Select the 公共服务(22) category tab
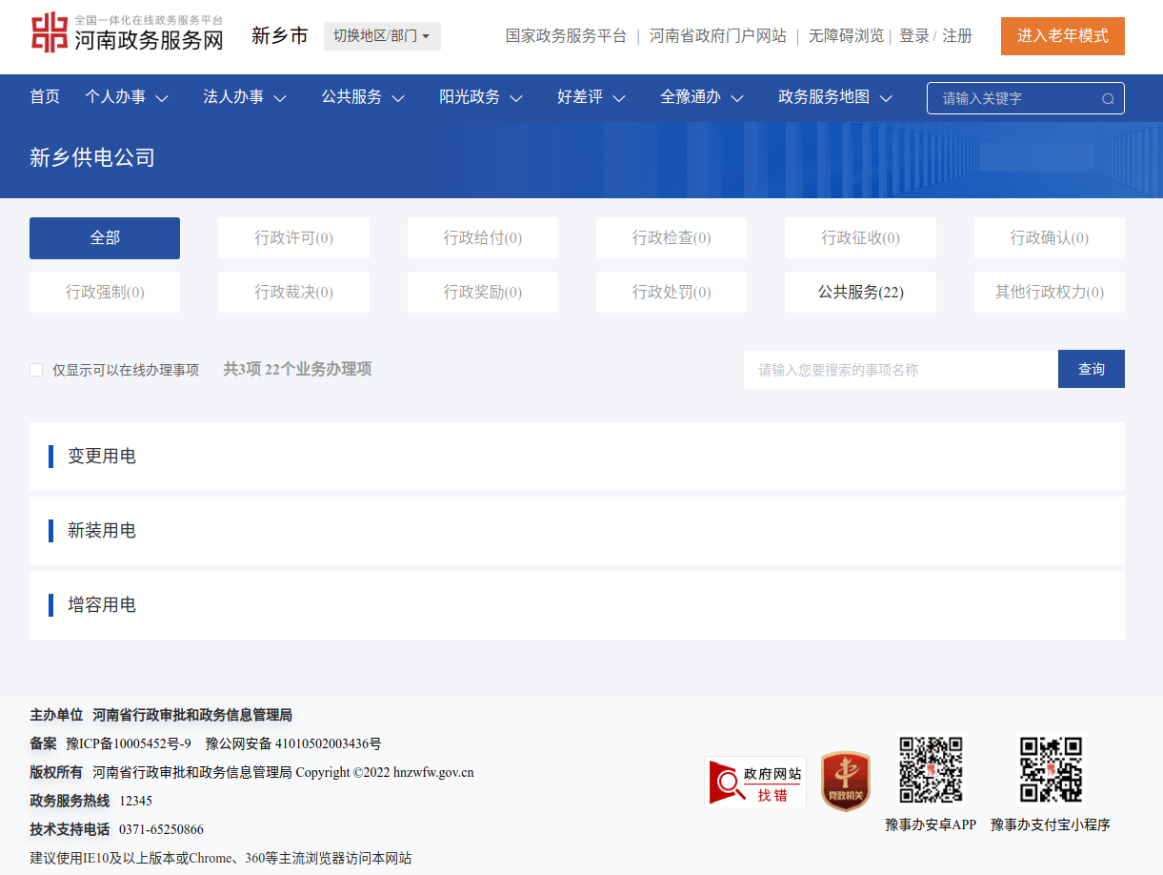 860,293
